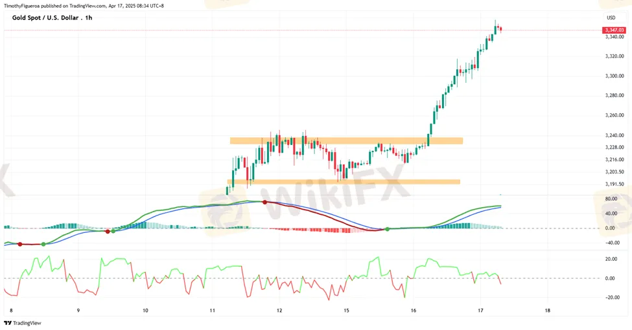Click the upper orange resistance zone rectangle
Viewport: 632px width, 330px height.
(346, 141)
